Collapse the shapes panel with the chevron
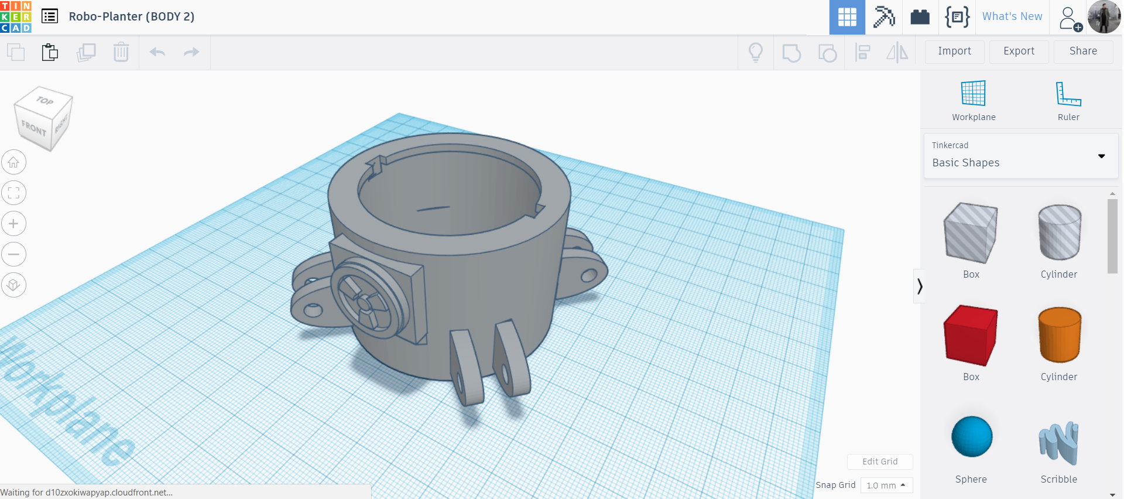 [920, 286]
